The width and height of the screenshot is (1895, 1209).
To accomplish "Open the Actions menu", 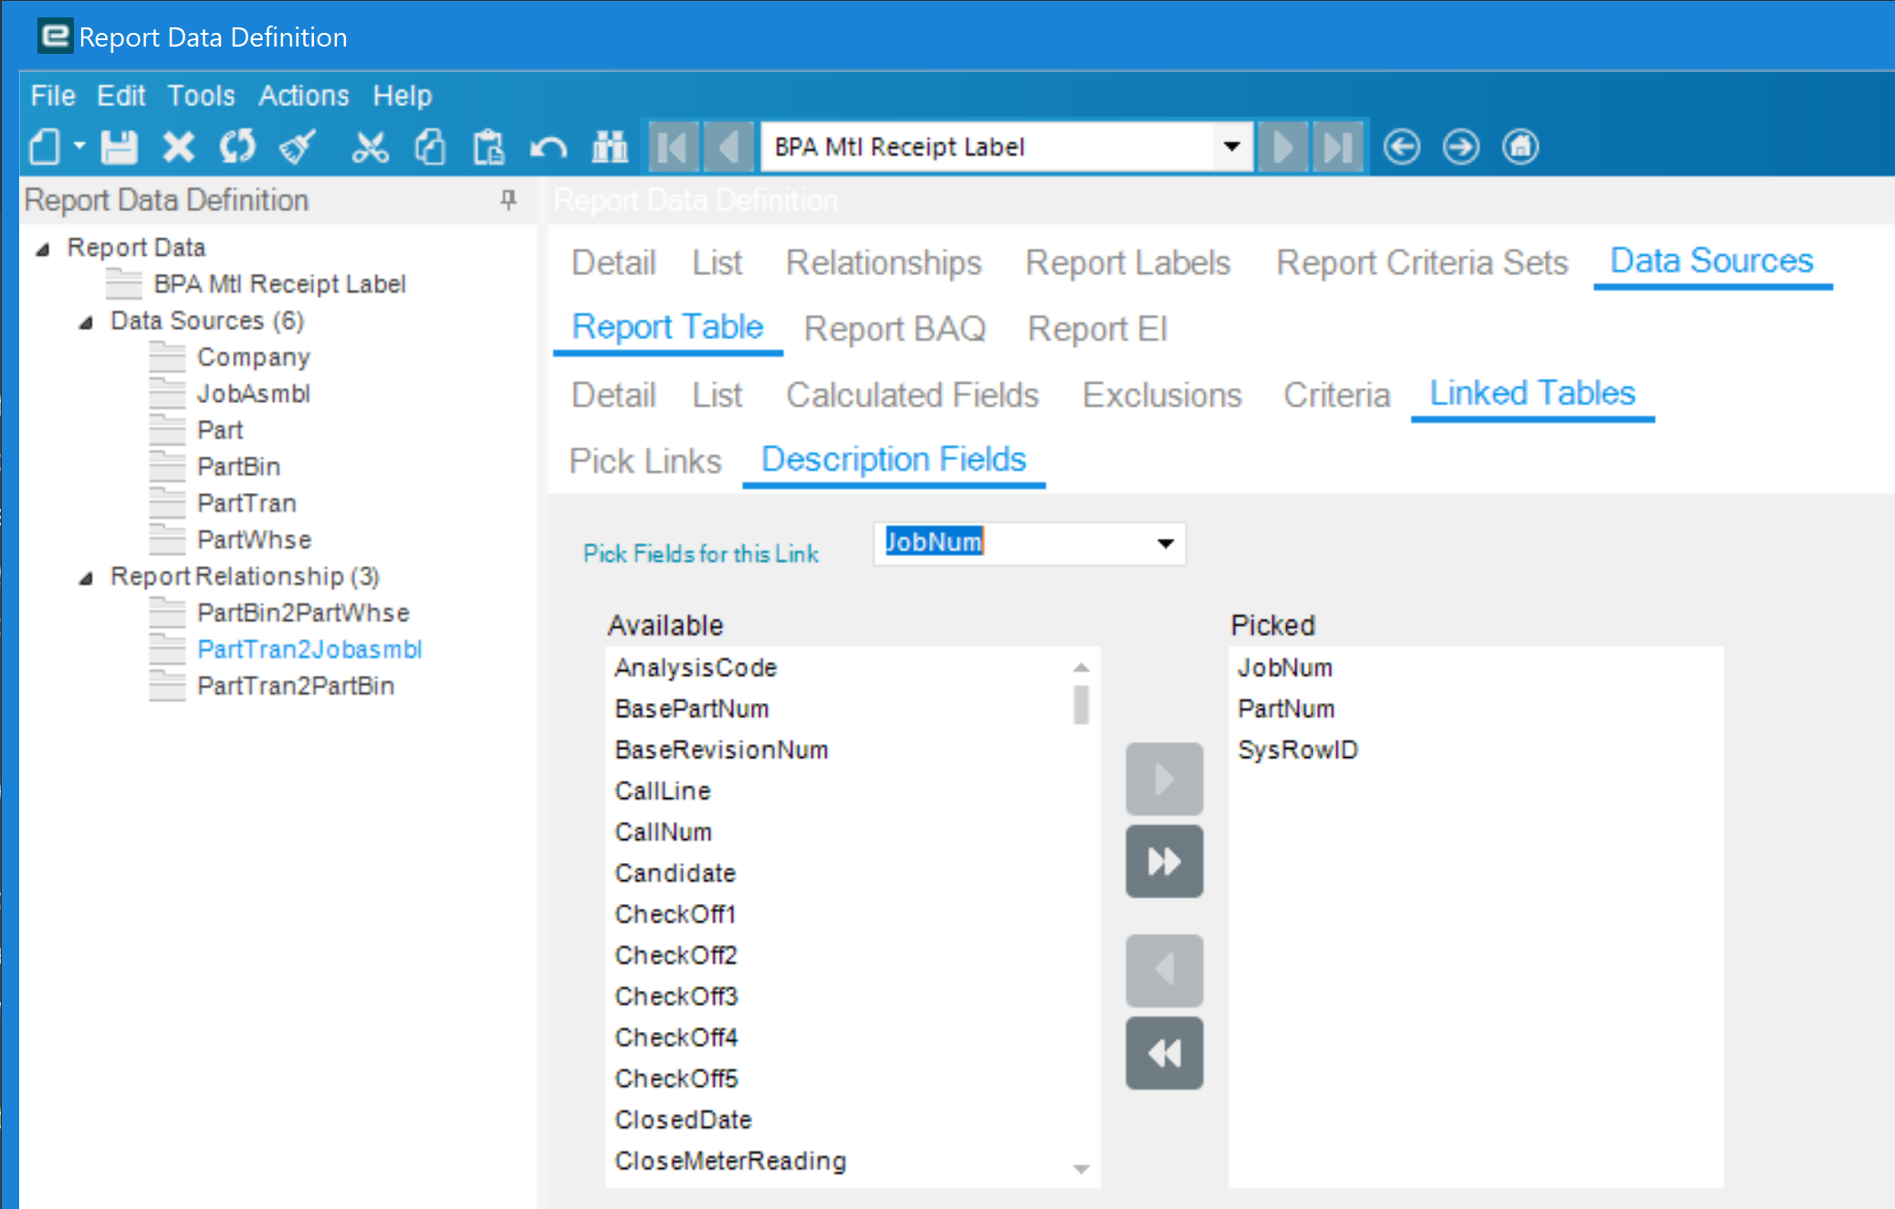I will (304, 96).
